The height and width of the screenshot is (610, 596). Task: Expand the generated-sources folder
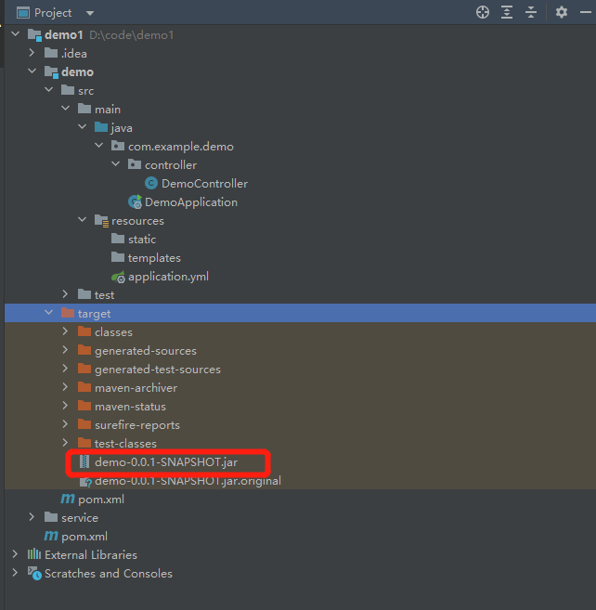click(x=65, y=350)
